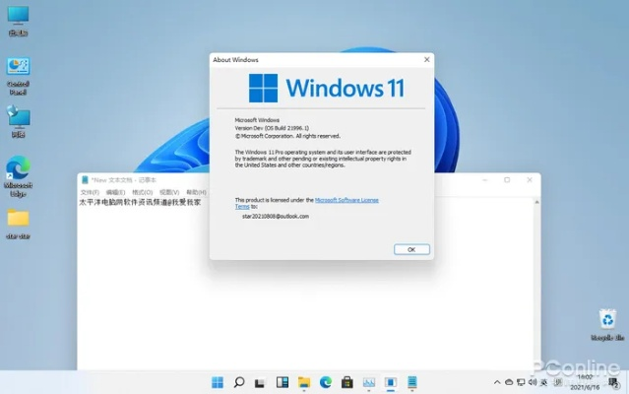The image size is (629, 394).
Task: Select the This PC desktop icon
Action: coord(18,22)
